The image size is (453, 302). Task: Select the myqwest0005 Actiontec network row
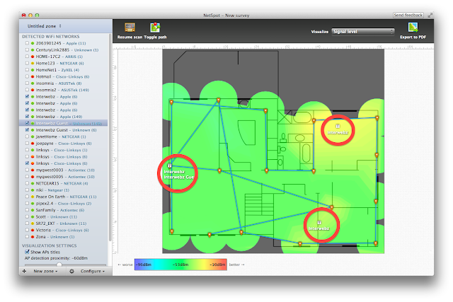[x=64, y=177]
